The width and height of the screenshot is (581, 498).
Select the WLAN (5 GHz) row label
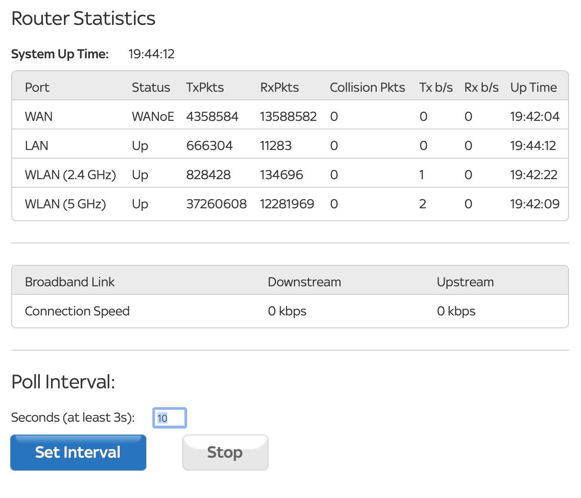65,204
